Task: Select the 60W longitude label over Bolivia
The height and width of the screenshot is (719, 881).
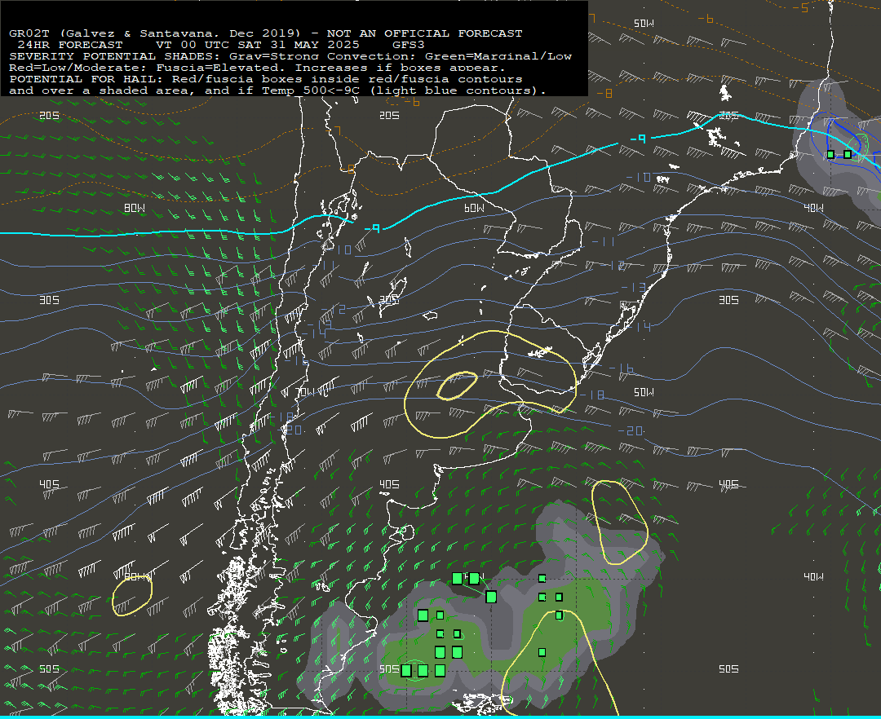Action: pyautogui.click(x=474, y=208)
